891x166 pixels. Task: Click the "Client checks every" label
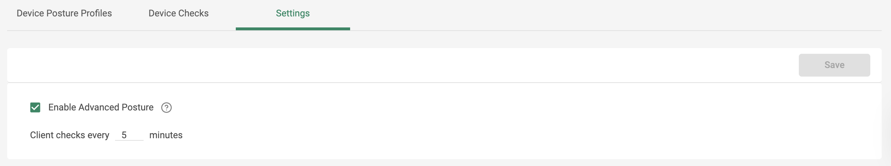point(70,135)
